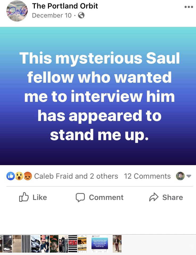The width and height of the screenshot is (196, 255).
Task: Click the speech bubble Comment icon
Action: (80, 197)
